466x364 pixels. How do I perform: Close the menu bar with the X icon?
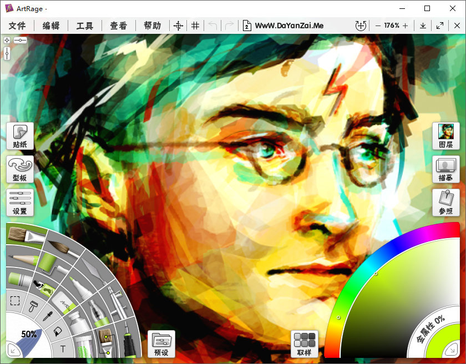pos(457,26)
